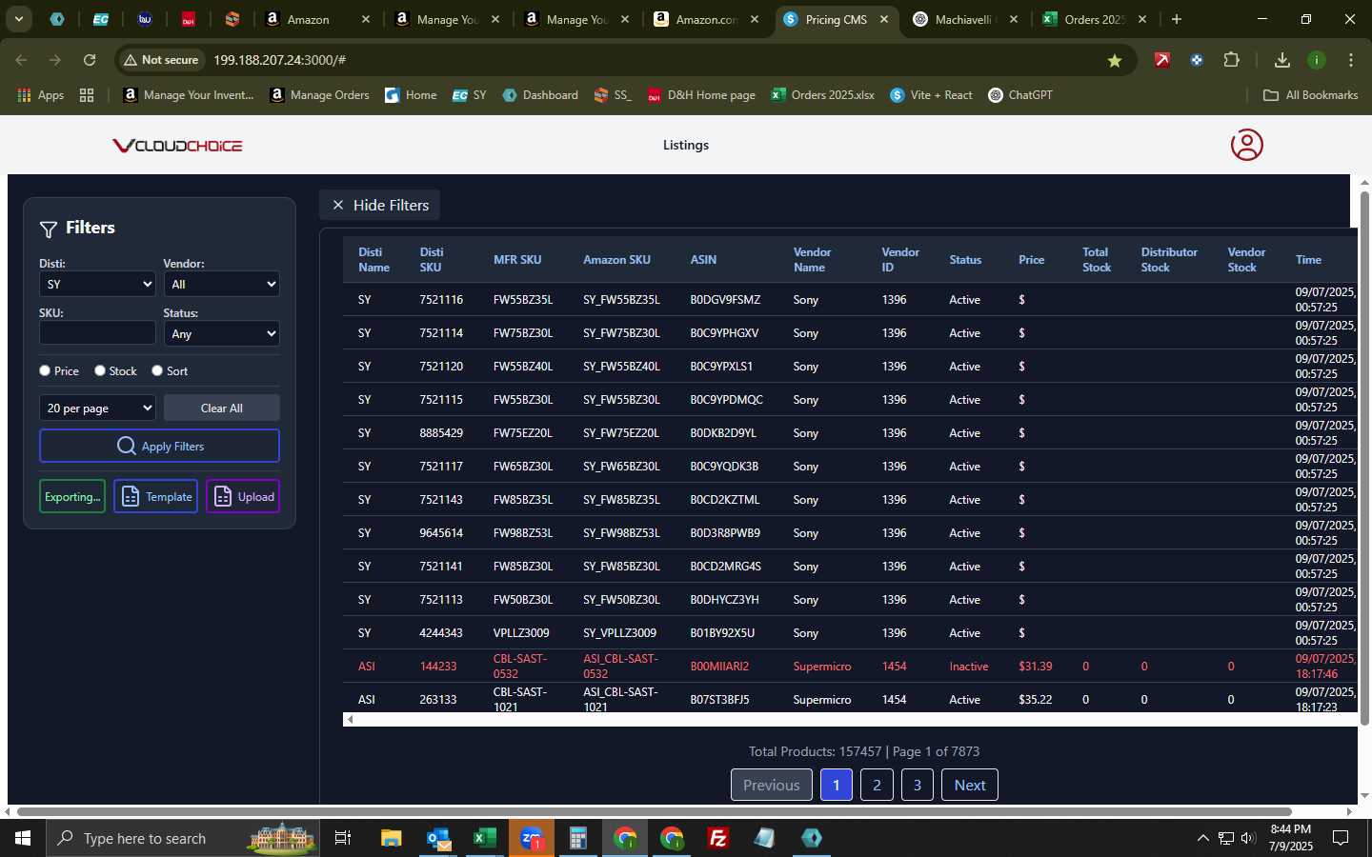This screenshot has width=1372, height=857.
Task: Click MFR SKU cell VPLLZ3009
Action: (x=521, y=633)
